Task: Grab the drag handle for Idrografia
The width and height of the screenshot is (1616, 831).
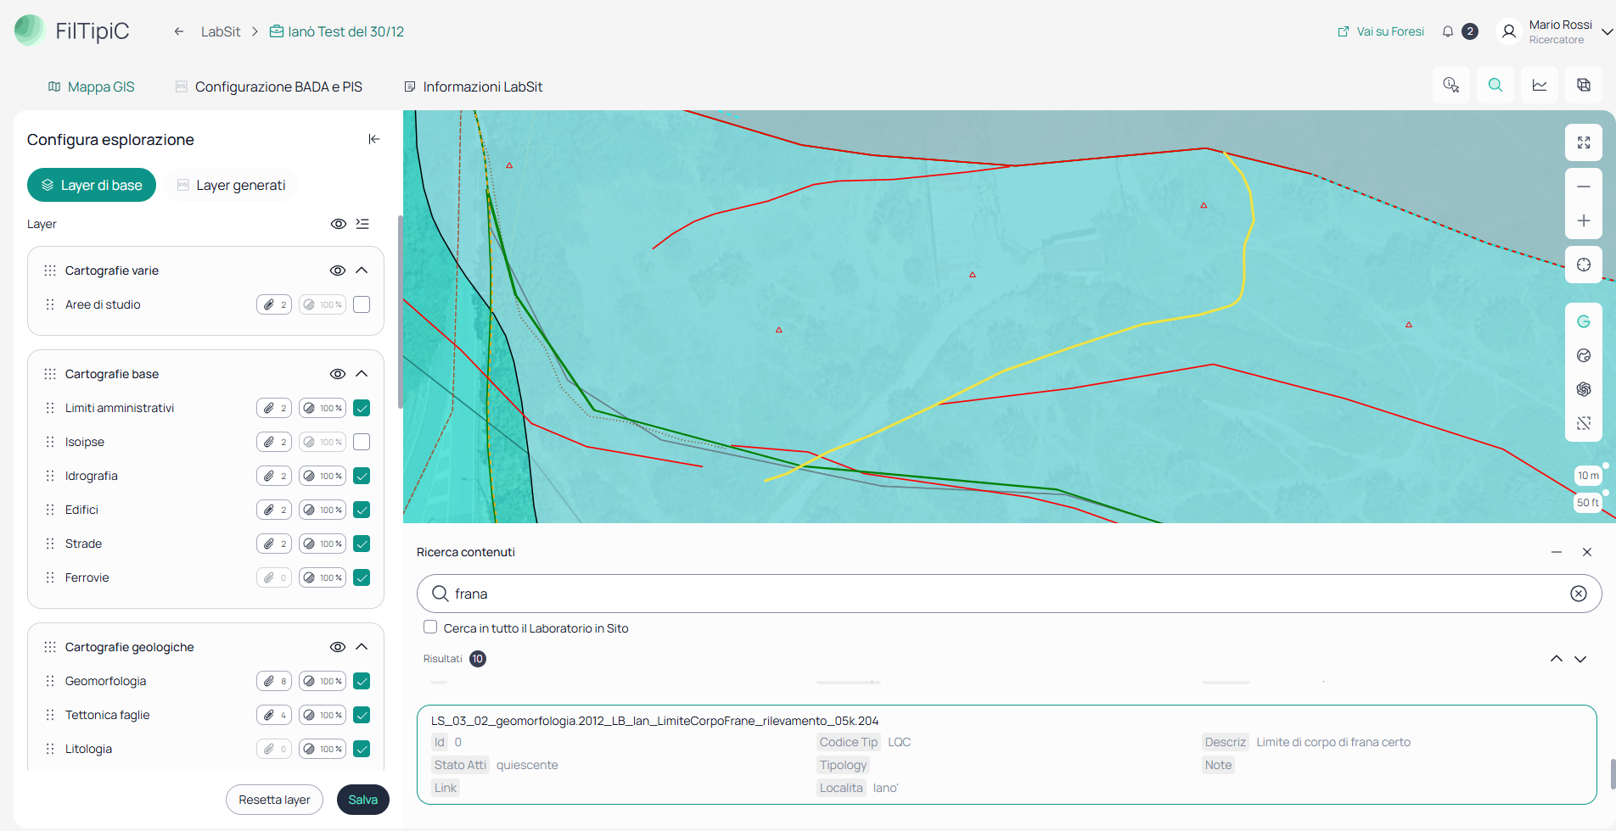Action: click(x=50, y=476)
